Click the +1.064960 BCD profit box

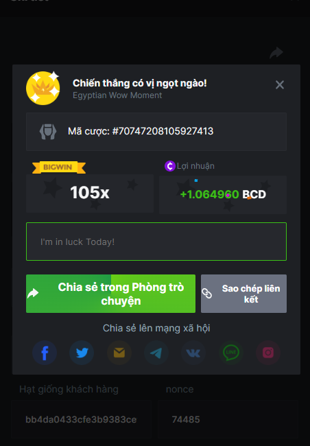click(x=223, y=195)
